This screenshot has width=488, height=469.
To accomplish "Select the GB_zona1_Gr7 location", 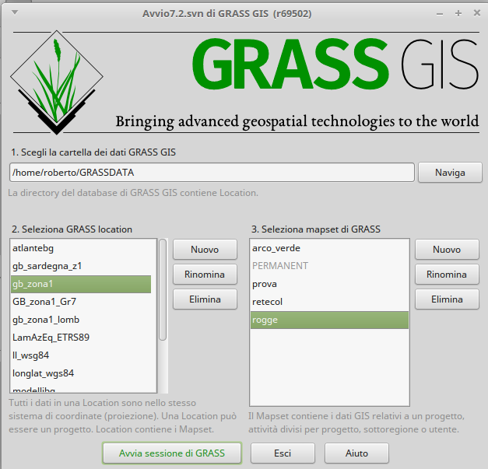I will 81,302.
